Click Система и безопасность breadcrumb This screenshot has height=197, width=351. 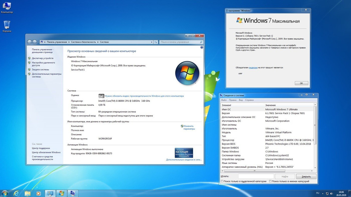pyautogui.click(x=83, y=42)
